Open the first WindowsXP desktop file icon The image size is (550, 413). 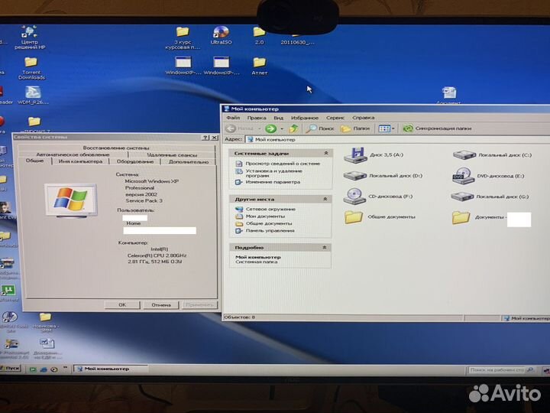(183, 66)
